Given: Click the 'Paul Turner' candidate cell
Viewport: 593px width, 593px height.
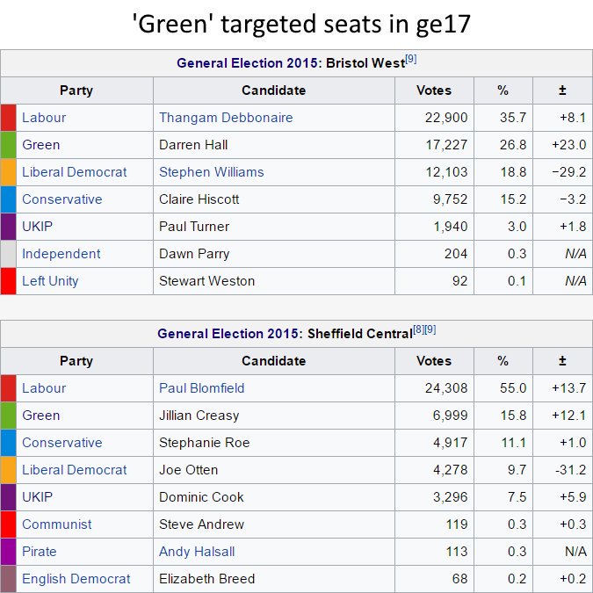Looking at the screenshot, I should point(274,227).
